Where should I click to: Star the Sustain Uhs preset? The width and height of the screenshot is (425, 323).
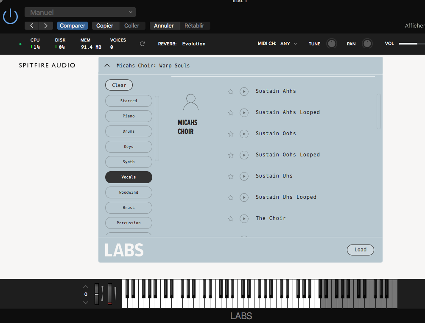(x=231, y=176)
